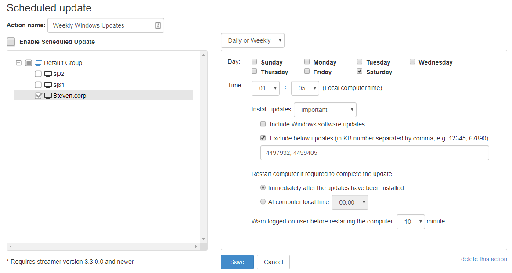This screenshot has width=512, height=273.
Task: Open the warn minutes dropdown showing 10
Action: (x=411, y=222)
